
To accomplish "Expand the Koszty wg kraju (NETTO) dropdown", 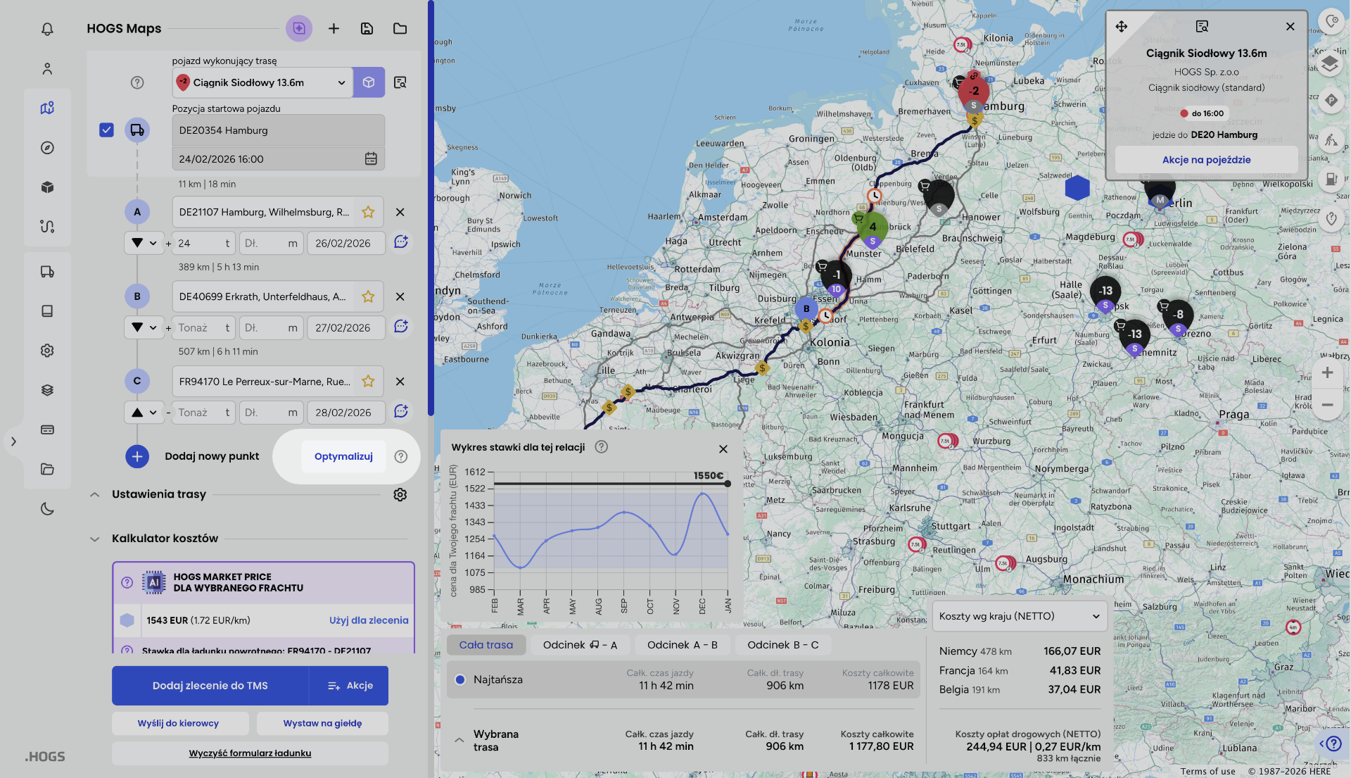I will [1019, 616].
